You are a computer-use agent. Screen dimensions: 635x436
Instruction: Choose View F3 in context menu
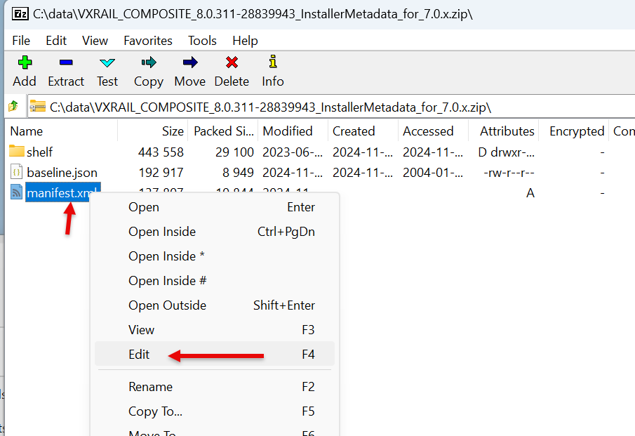tap(215, 330)
